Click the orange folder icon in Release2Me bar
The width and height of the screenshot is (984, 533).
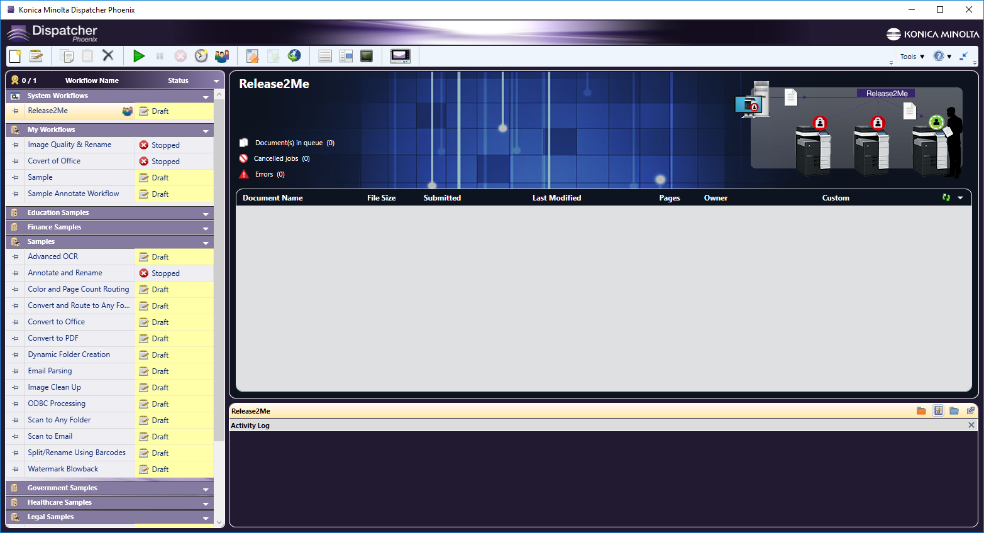[x=921, y=411]
